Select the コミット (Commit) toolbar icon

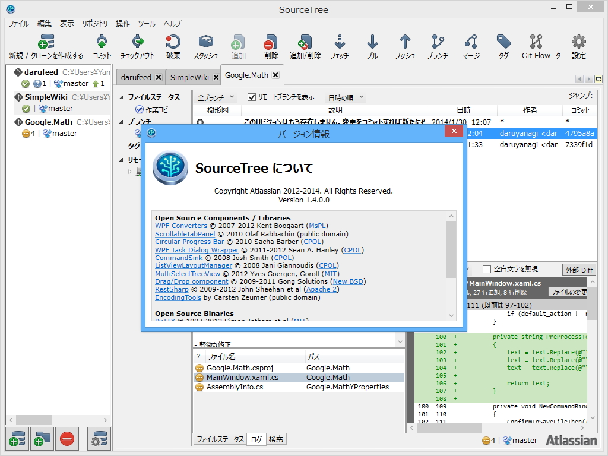pyautogui.click(x=101, y=46)
